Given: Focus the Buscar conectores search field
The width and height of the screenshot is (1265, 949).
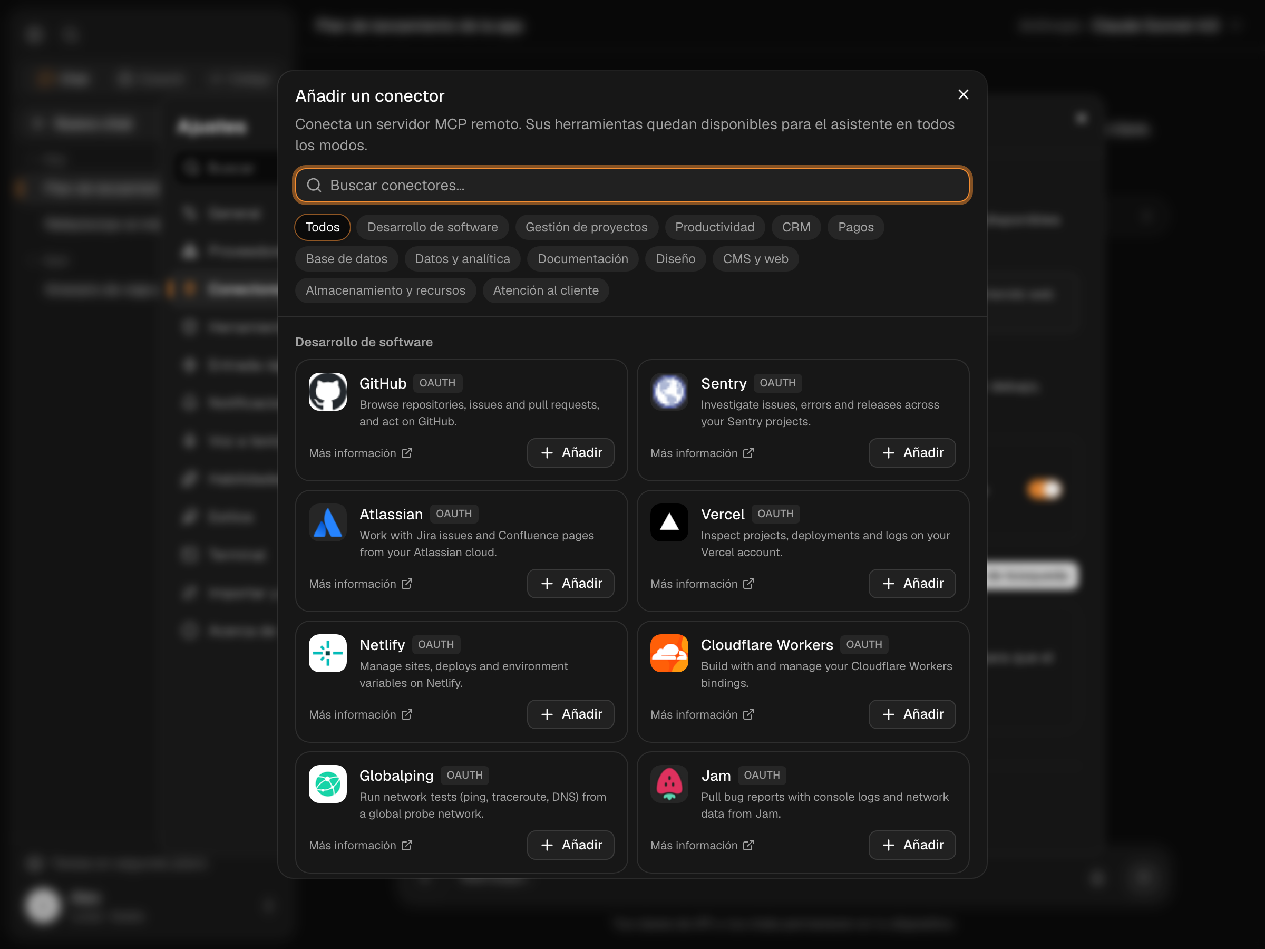Looking at the screenshot, I should point(632,186).
